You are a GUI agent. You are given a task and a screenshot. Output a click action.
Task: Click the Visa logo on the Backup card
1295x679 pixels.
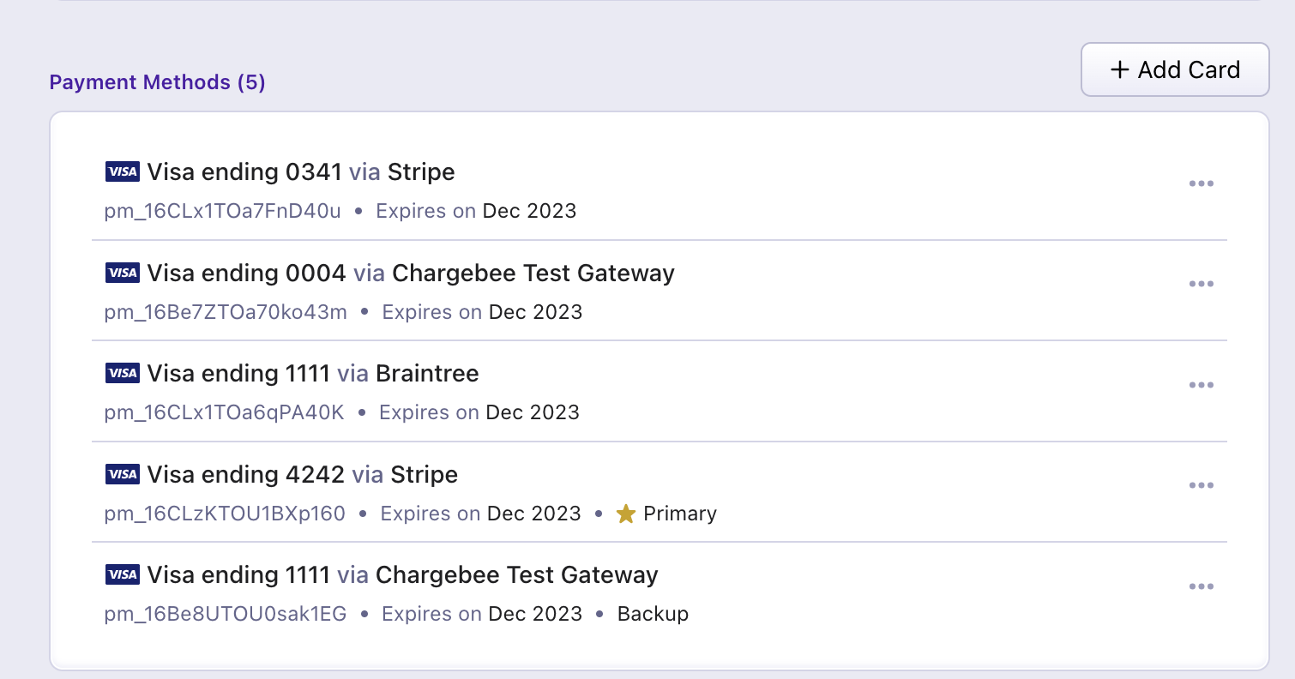click(x=122, y=574)
